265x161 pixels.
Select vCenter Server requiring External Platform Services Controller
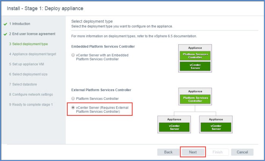(x=73, y=107)
